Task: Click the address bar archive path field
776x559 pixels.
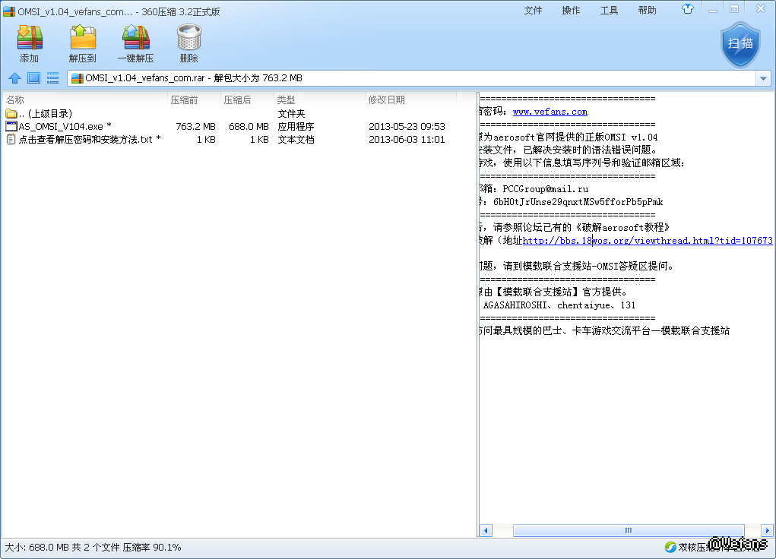Action: 412,78
